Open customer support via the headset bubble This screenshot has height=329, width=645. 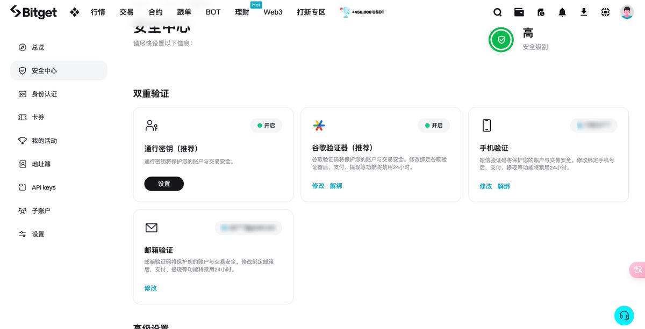(x=623, y=315)
